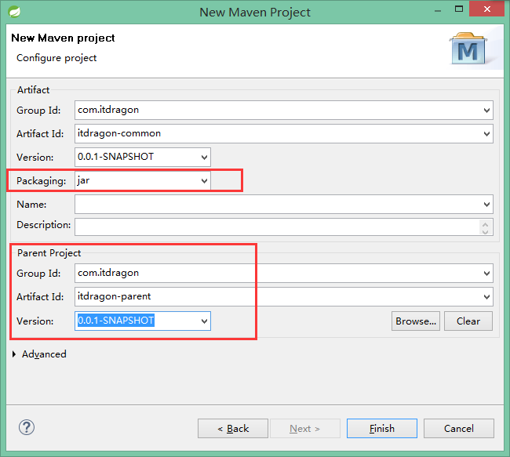This screenshot has height=457, width=510.
Task: Click the 'Description:' label
Action: (x=44, y=225)
